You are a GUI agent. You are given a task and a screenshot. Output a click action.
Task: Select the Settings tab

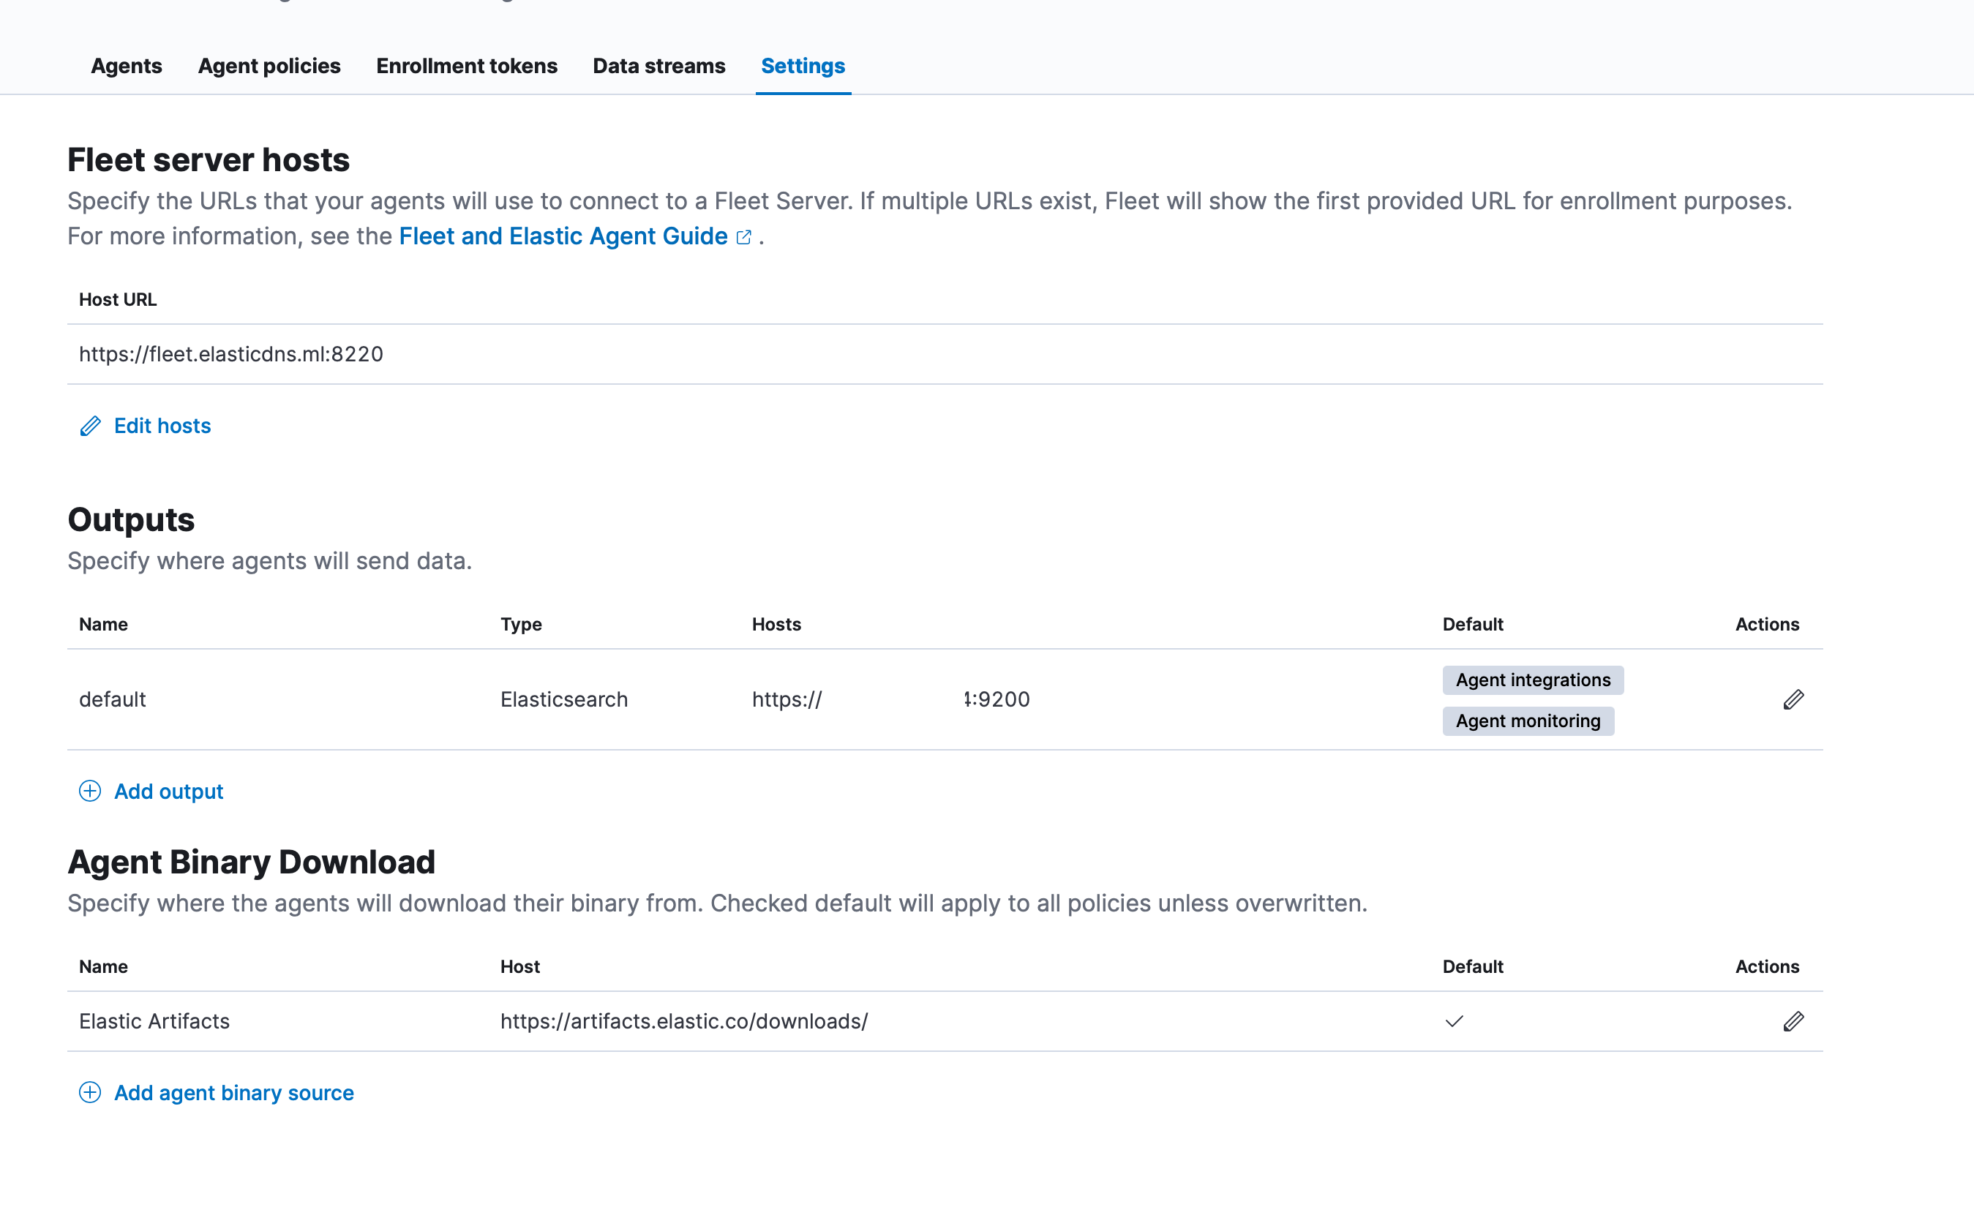[803, 66]
